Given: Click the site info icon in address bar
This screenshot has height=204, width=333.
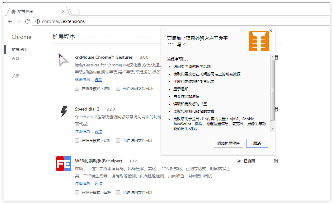Looking at the screenshot, I should pos(38,21).
